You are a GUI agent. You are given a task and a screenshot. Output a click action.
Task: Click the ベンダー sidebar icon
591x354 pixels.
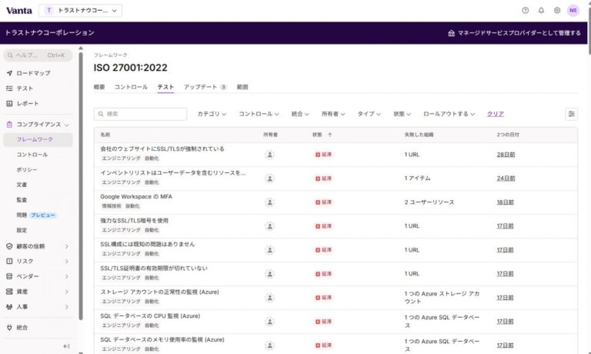pos(9,276)
